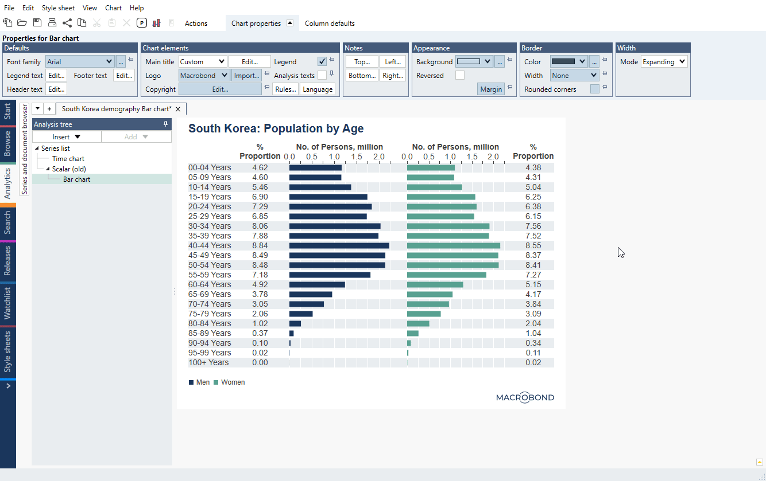Enable the Analysis texts checkbox
Image resolution: width=766 pixels, height=481 pixels.
click(322, 75)
